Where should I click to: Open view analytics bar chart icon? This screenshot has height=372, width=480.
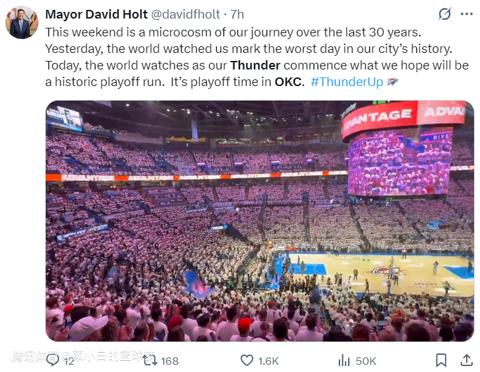344,360
